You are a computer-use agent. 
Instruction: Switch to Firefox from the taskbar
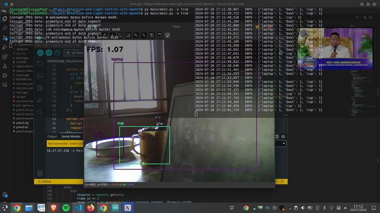91,208
